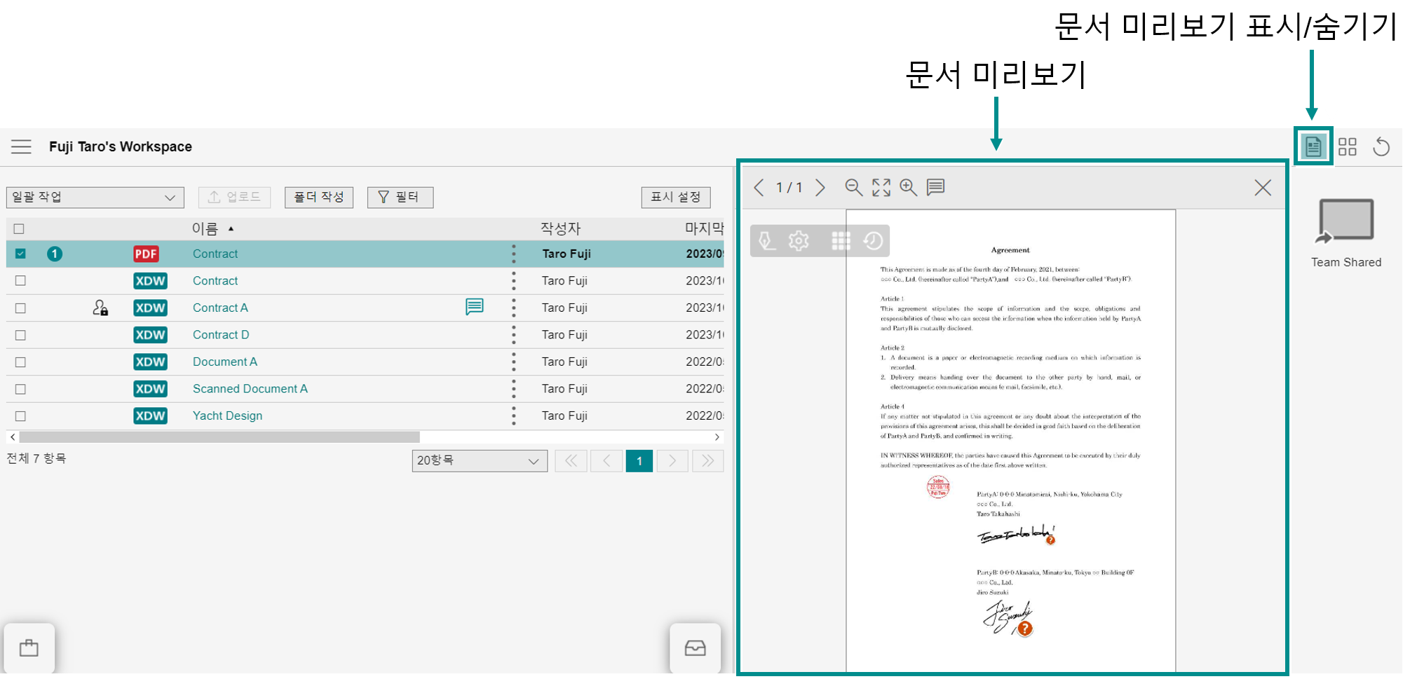Image resolution: width=1417 pixels, height=679 pixels.
Task: Click the 작성자 column header
Action: [x=560, y=228]
